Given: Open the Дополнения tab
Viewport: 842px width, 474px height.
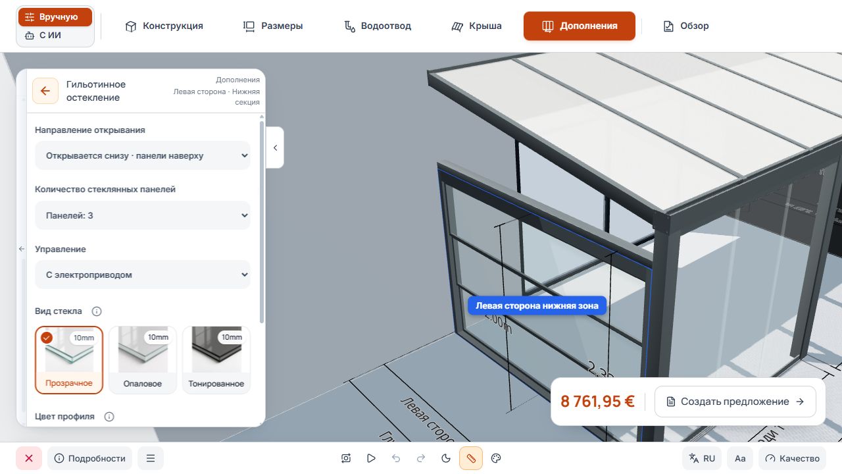Looking at the screenshot, I should point(580,26).
